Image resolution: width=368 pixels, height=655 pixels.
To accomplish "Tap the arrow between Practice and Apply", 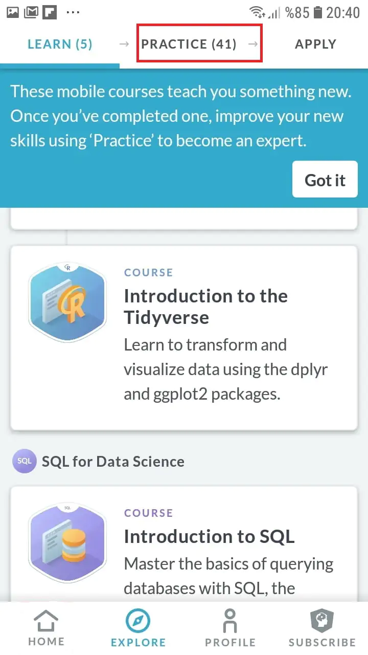I will point(252,44).
